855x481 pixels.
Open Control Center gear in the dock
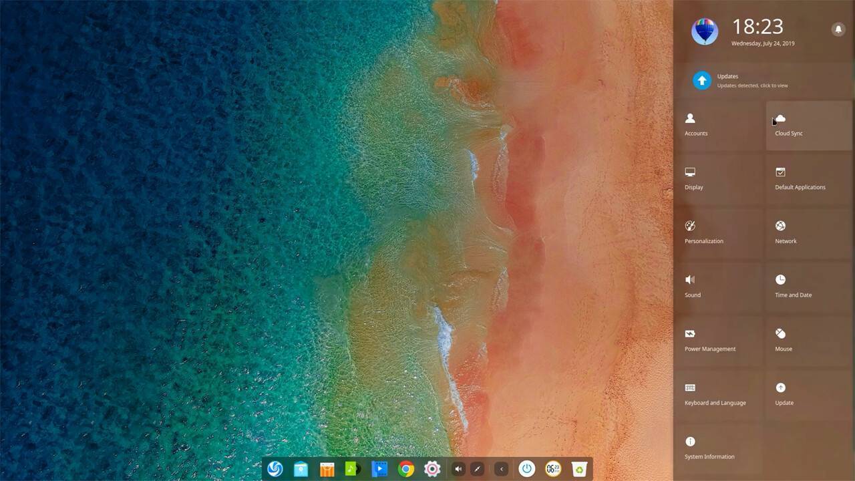click(x=432, y=469)
